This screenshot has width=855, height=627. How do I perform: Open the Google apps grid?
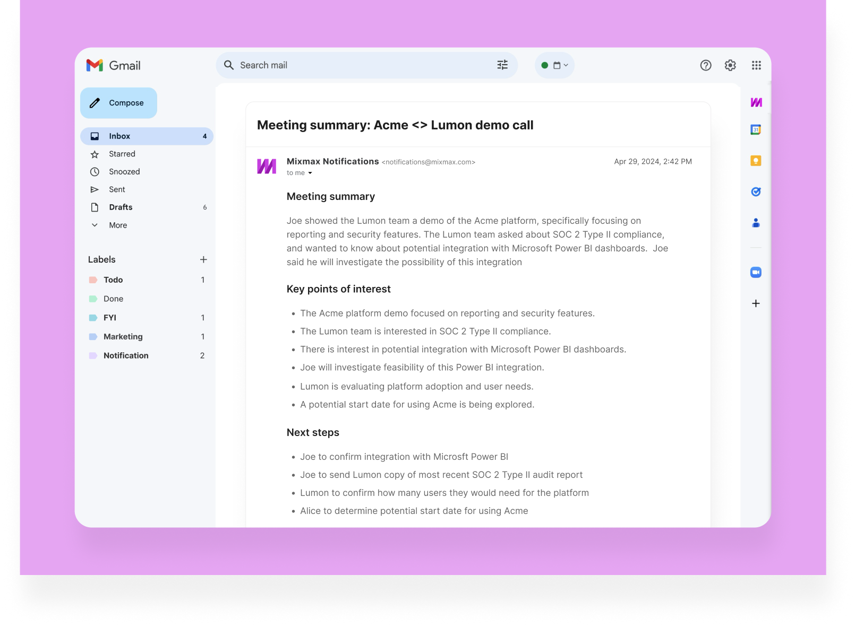[756, 65]
